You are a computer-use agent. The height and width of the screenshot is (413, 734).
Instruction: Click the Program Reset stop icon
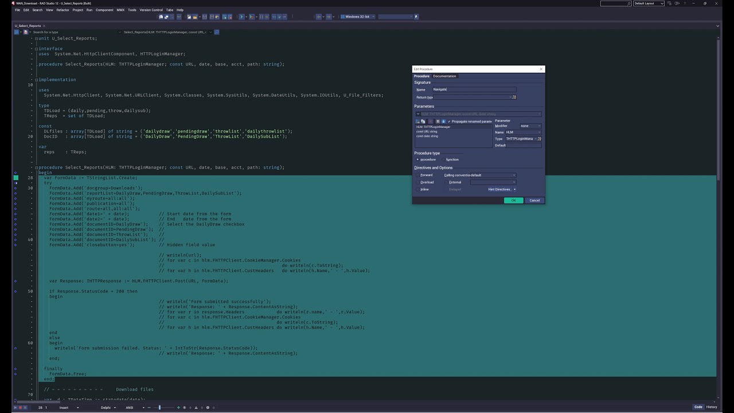[x=266, y=17]
